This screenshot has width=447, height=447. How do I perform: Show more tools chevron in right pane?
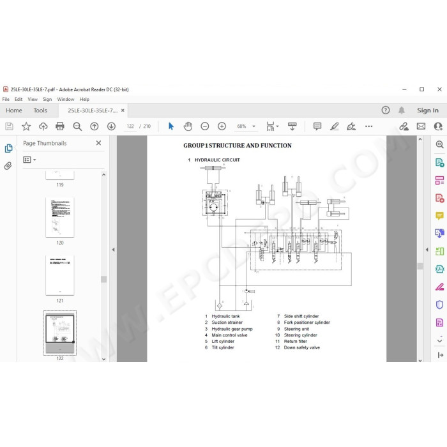click(x=439, y=340)
